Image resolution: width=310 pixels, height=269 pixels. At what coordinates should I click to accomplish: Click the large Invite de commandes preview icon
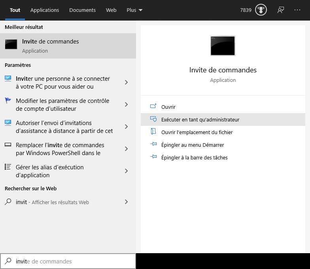(x=223, y=45)
